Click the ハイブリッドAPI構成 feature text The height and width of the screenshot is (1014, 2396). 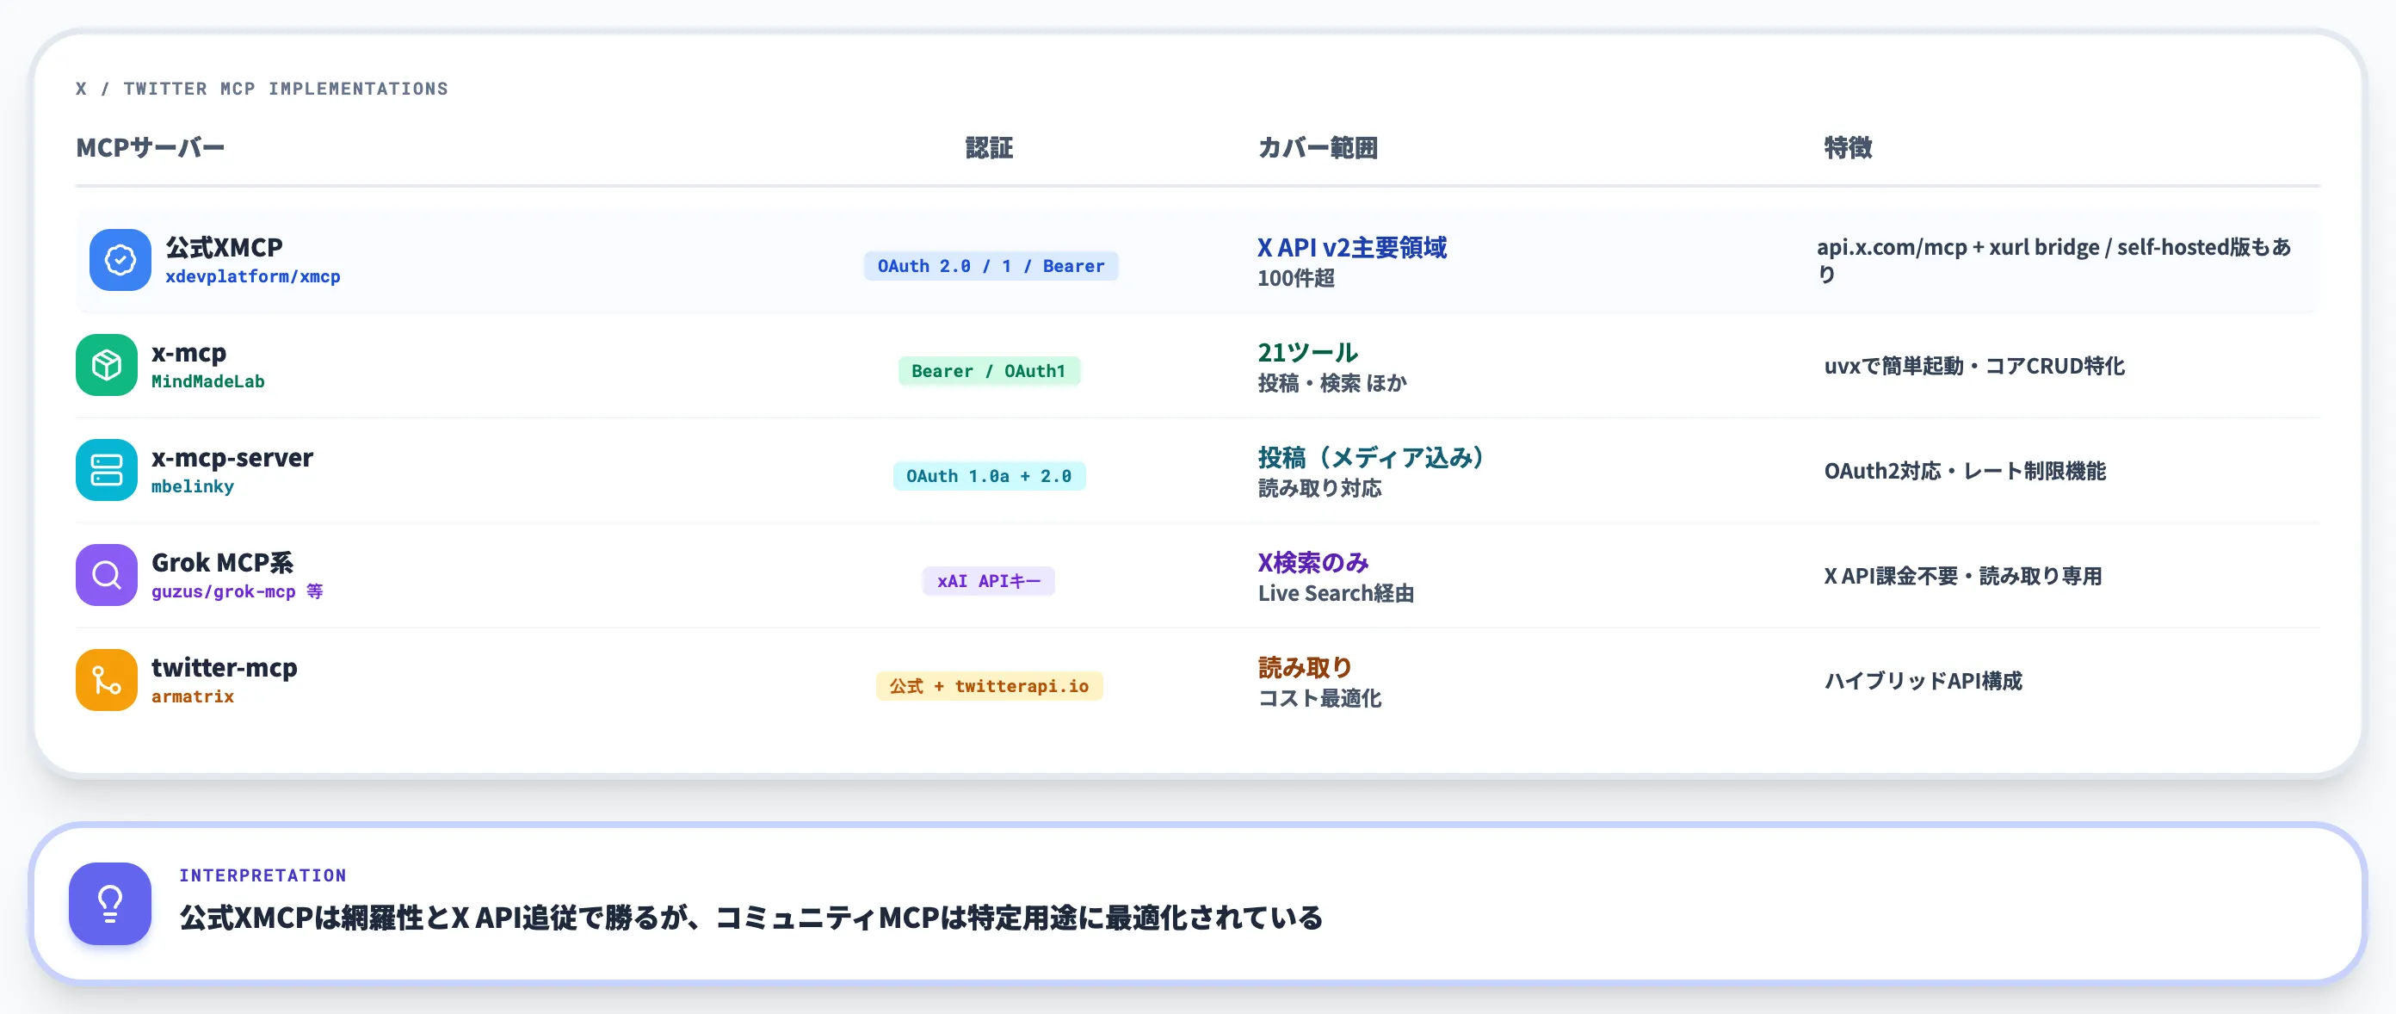click(x=1924, y=682)
